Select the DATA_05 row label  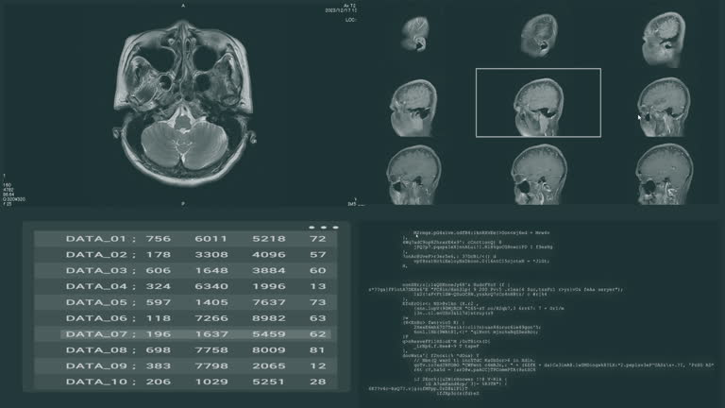coord(95,302)
